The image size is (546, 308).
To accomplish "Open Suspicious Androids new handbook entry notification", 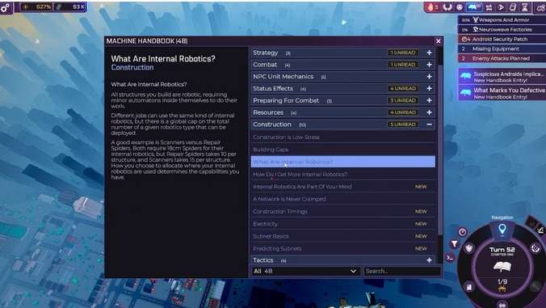I will pyautogui.click(x=502, y=77).
